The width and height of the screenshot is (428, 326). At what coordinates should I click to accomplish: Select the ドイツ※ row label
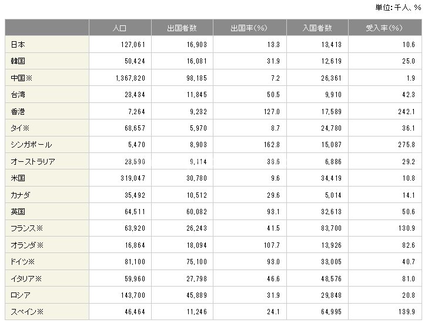[23, 262]
